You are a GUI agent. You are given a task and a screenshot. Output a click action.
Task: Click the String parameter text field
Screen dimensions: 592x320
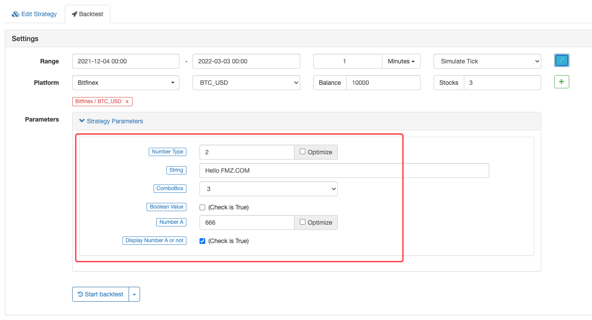(x=343, y=170)
